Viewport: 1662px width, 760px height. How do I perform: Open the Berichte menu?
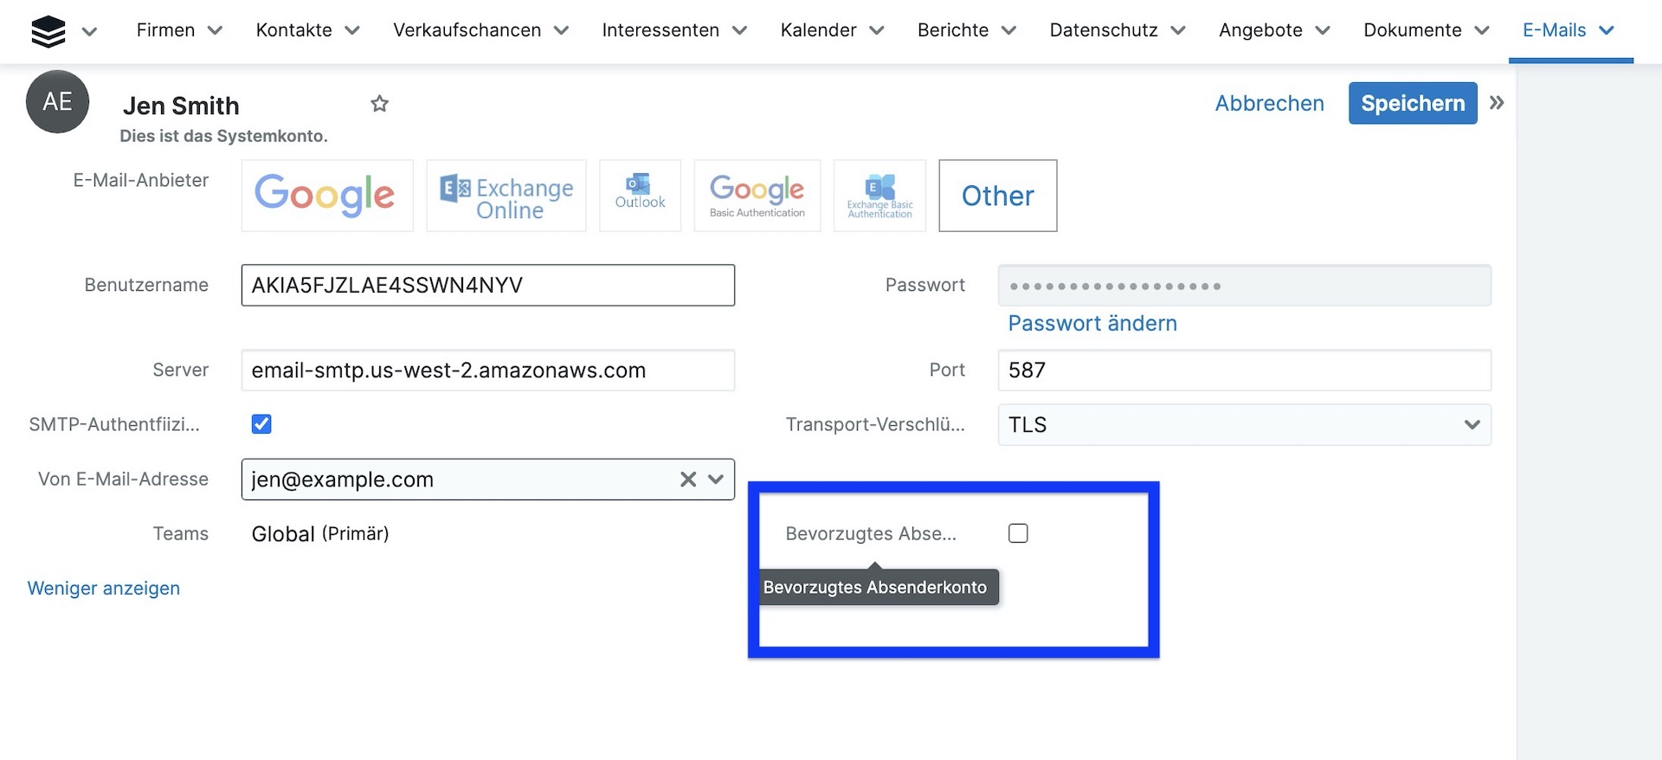point(966,30)
